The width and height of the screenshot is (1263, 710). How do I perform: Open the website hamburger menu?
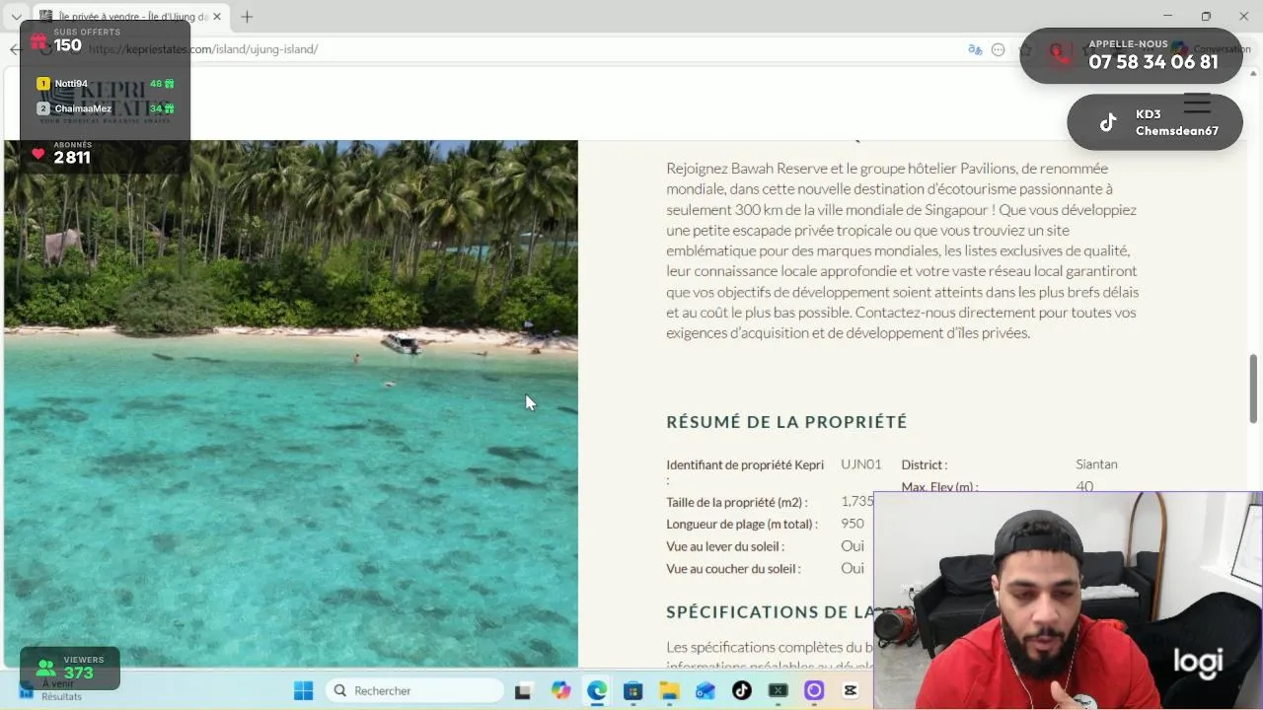click(1197, 104)
